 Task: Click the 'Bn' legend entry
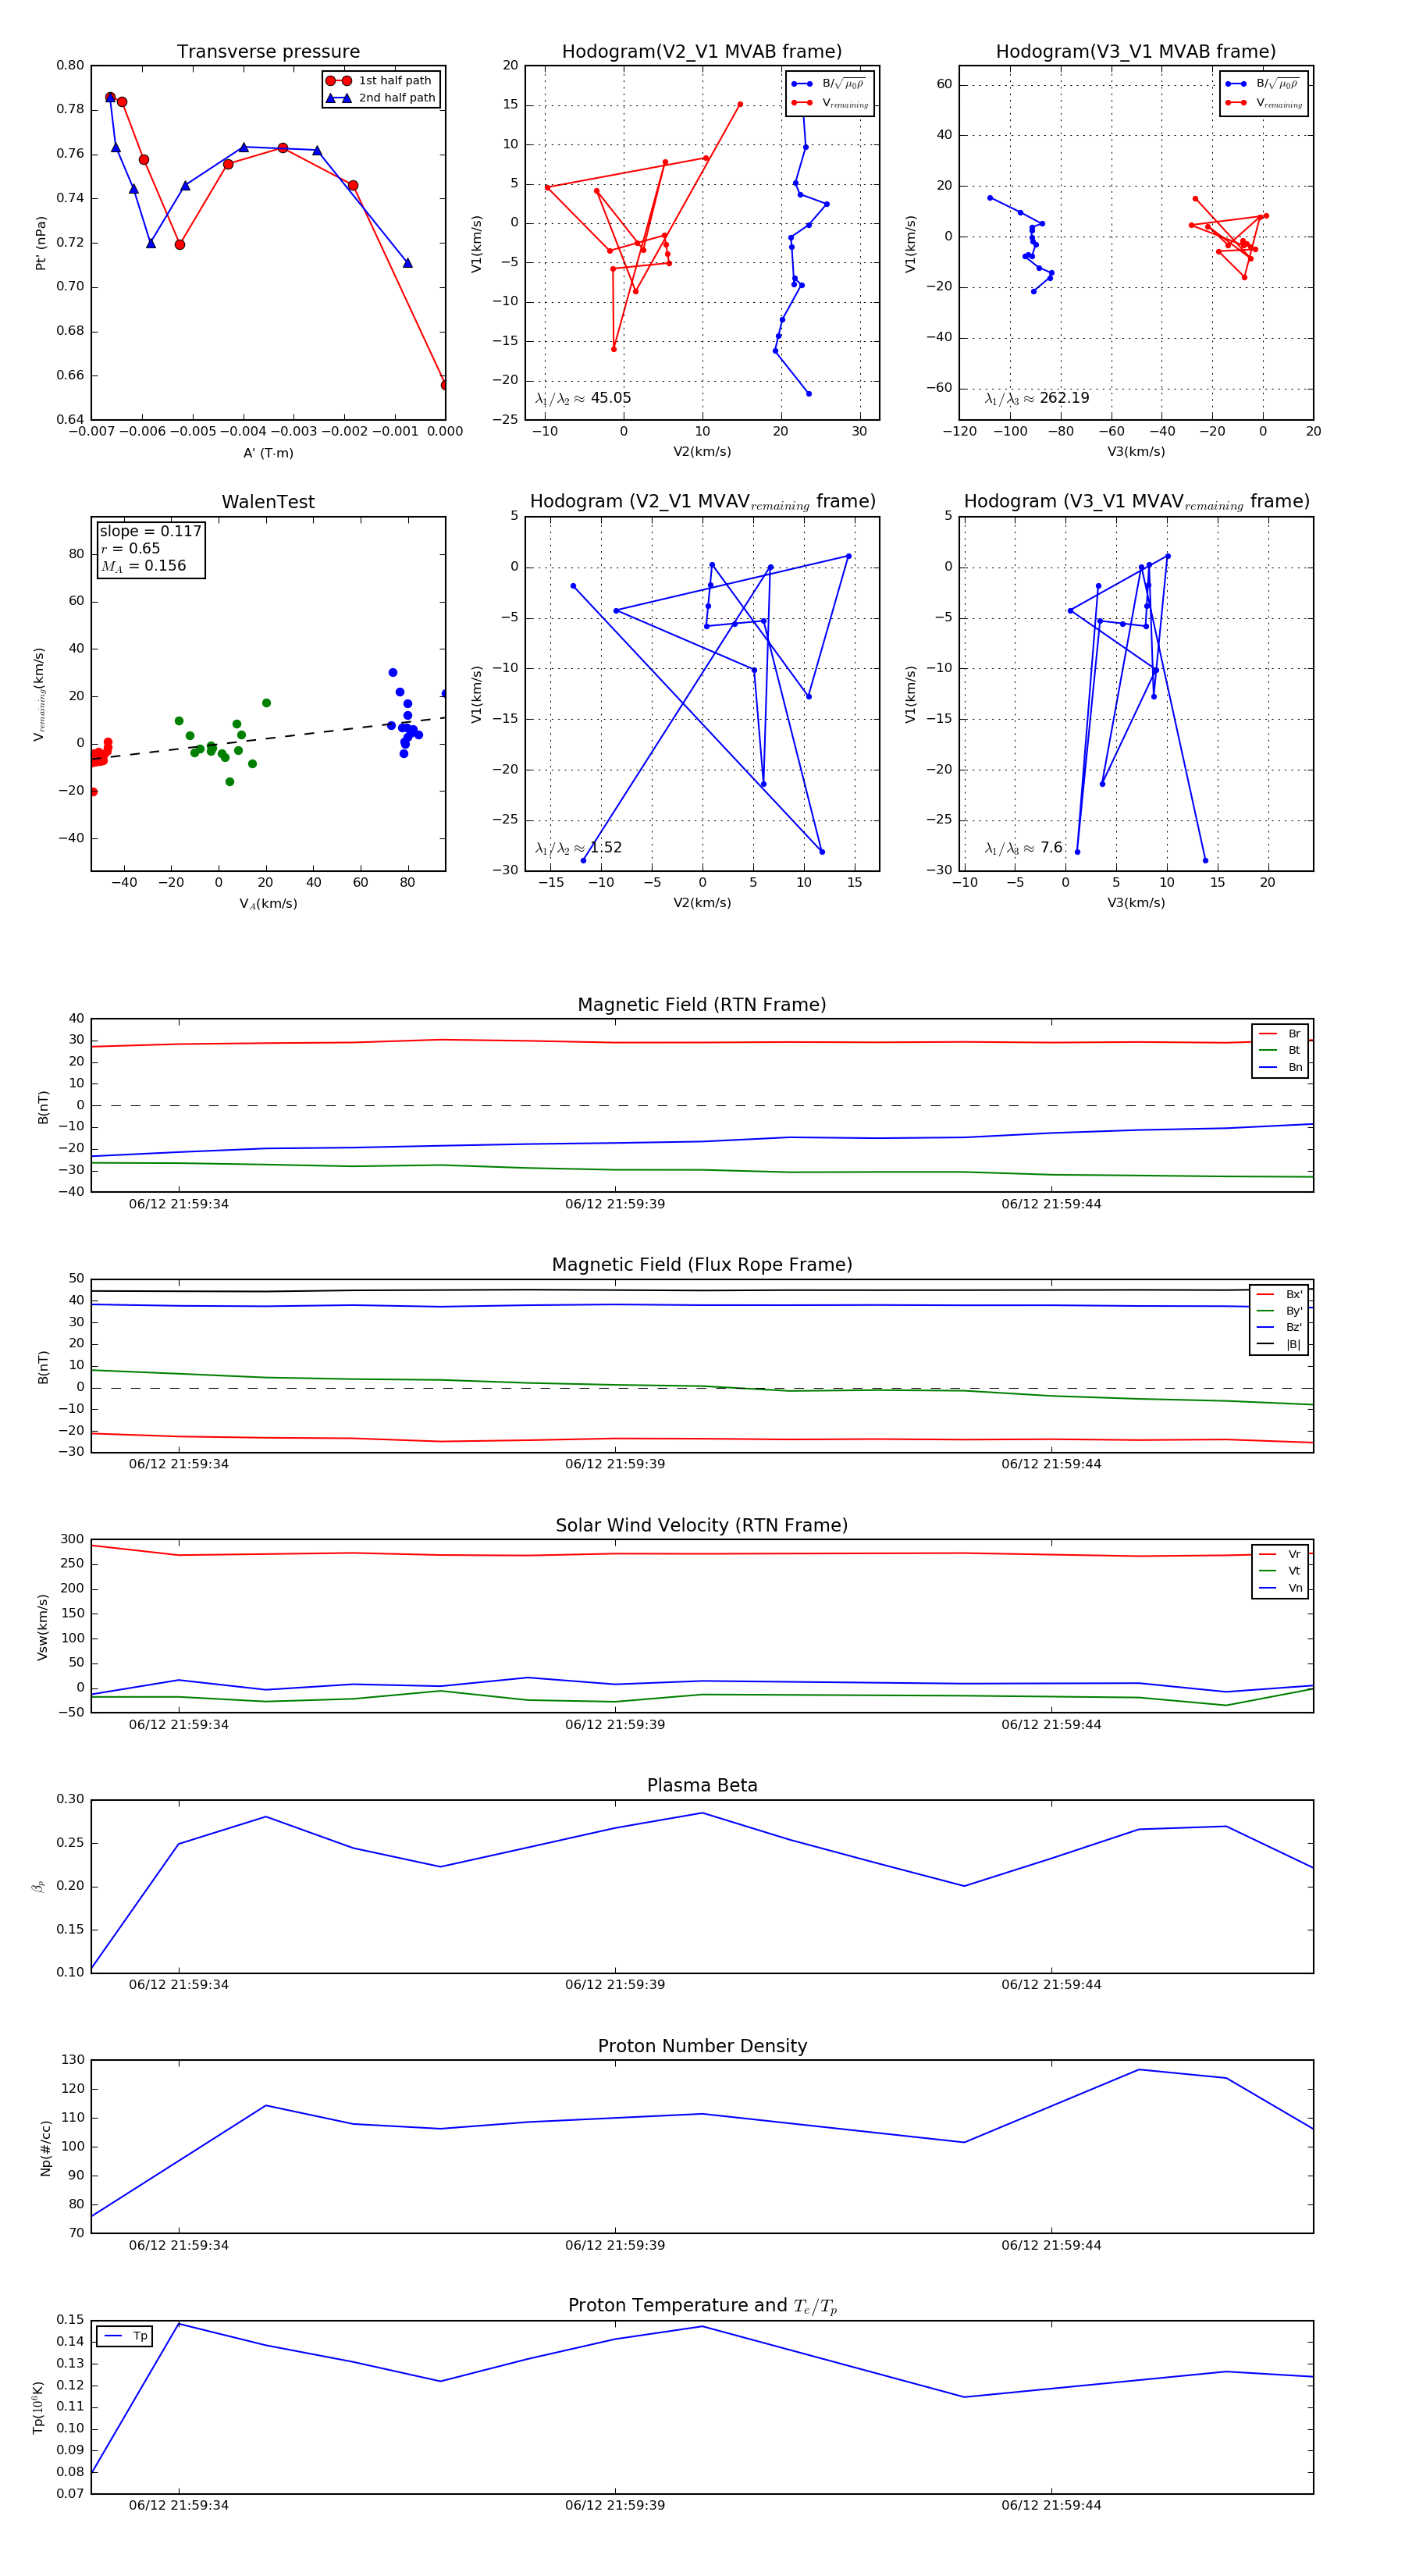pyautogui.click(x=1281, y=1068)
